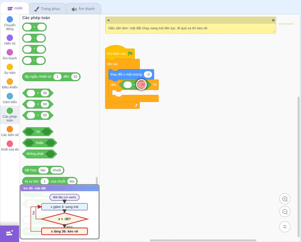The height and width of the screenshot is (242, 301).
Task: Pick the division operator block
Action: click(x=34, y=61)
